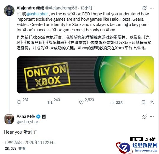Open view analytics showing 22万
This screenshot has width=159, height=154.
click(x=117, y=103)
